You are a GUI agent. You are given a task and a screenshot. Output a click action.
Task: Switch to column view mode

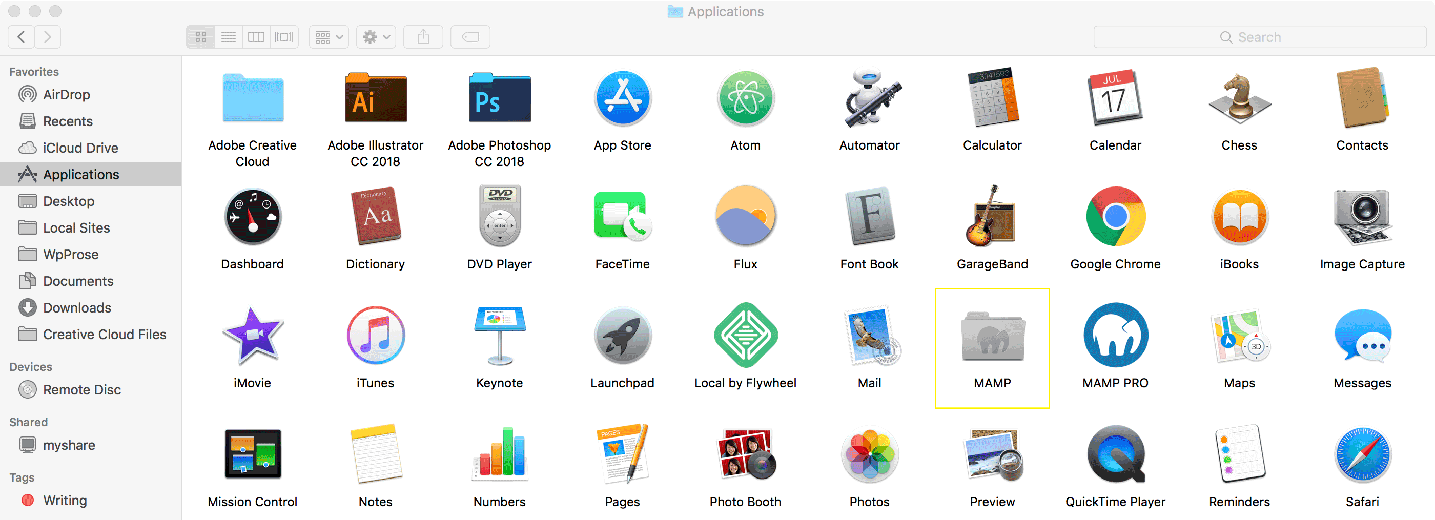[256, 37]
